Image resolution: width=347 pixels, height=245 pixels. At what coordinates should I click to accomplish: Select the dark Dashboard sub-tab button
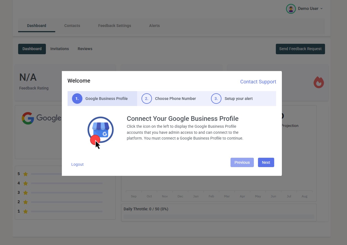coord(32,49)
